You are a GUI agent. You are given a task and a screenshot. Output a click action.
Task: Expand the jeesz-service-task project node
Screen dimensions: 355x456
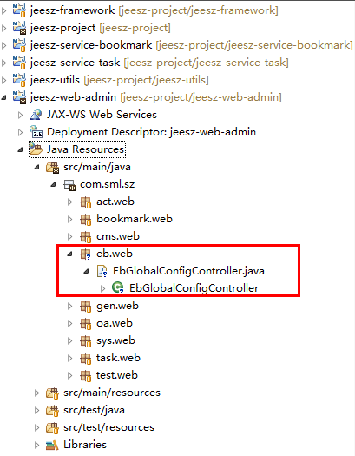pos(3,63)
